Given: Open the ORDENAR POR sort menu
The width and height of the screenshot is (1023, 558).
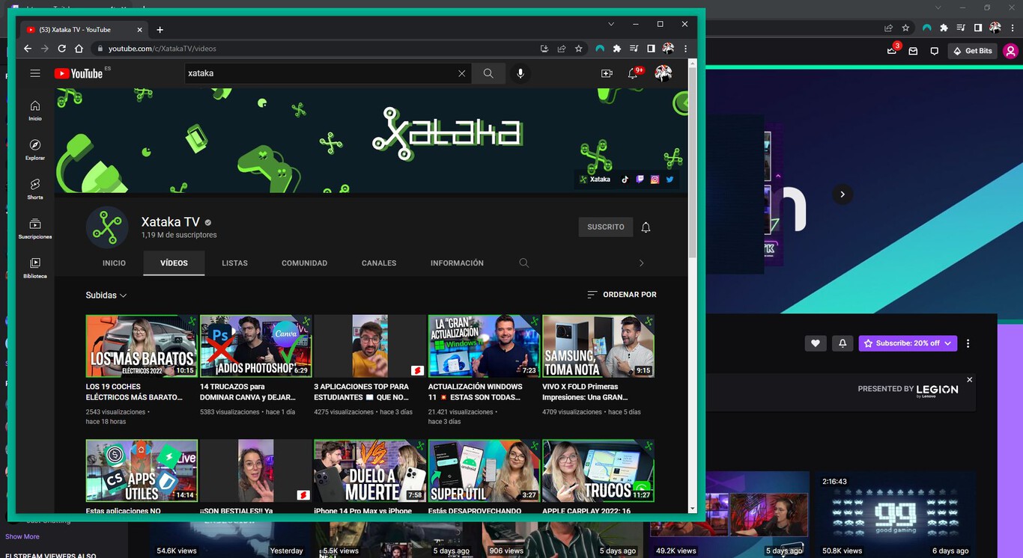Looking at the screenshot, I should [622, 295].
